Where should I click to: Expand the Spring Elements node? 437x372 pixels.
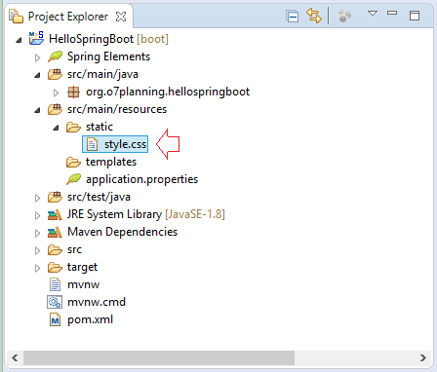[x=37, y=57]
